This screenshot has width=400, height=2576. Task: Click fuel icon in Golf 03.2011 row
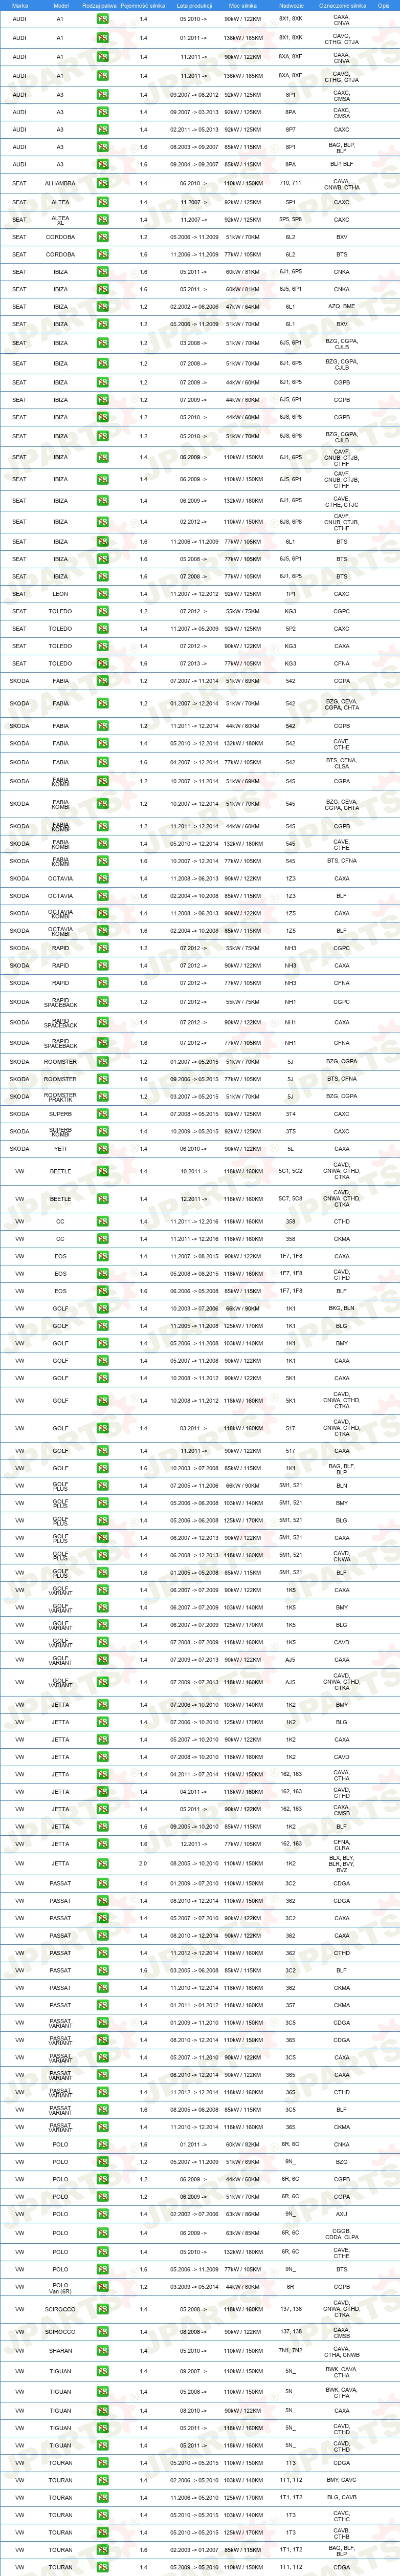click(103, 1429)
